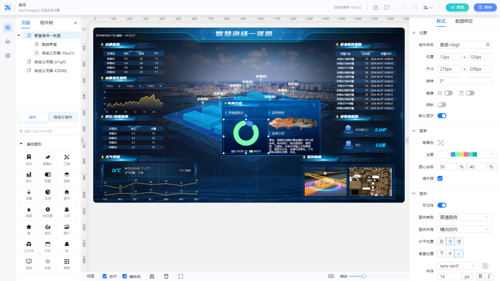This screenshot has height=281, width=500.
Task: Open the 主题 color theme dropdown
Action: [467, 154]
